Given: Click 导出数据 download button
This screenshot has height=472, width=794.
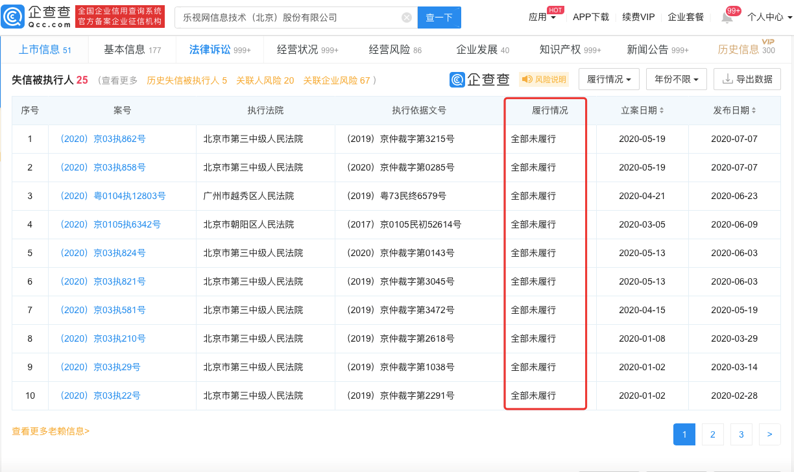Looking at the screenshot, I should tap(747, 79).
